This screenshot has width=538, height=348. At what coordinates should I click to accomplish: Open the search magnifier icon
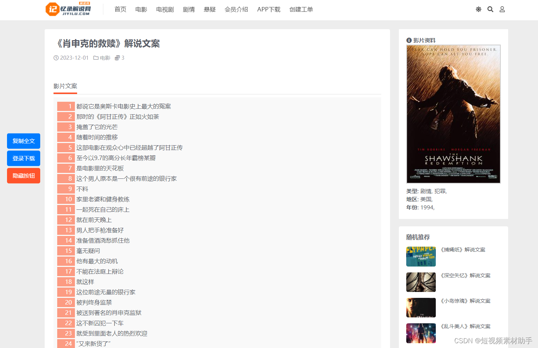point(490,9)
